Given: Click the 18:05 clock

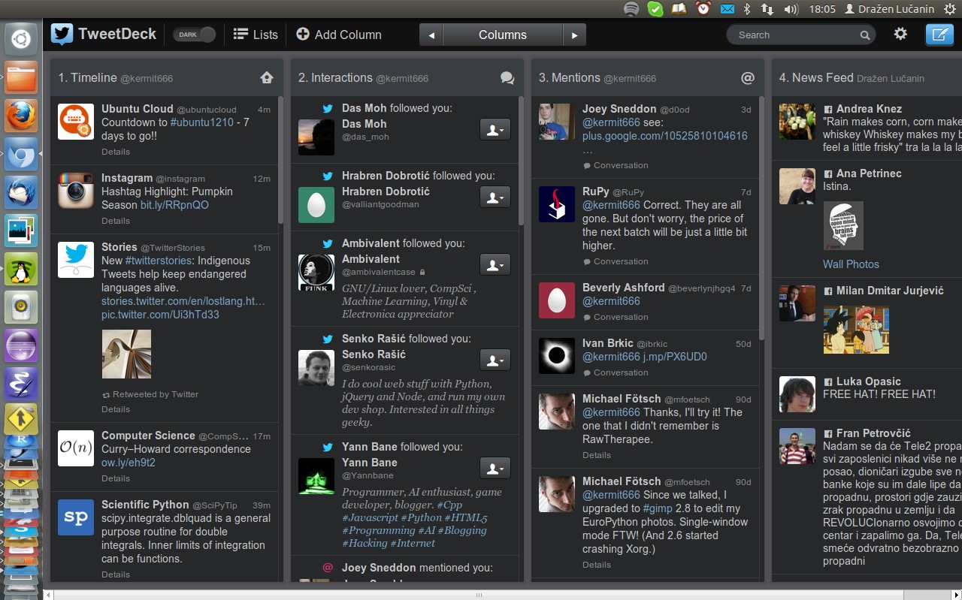Looking at the screenshot, I should tap(823, 9).
